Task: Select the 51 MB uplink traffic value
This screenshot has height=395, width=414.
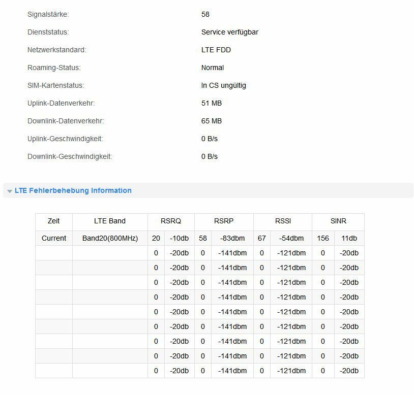Action: tap(212, 103)
